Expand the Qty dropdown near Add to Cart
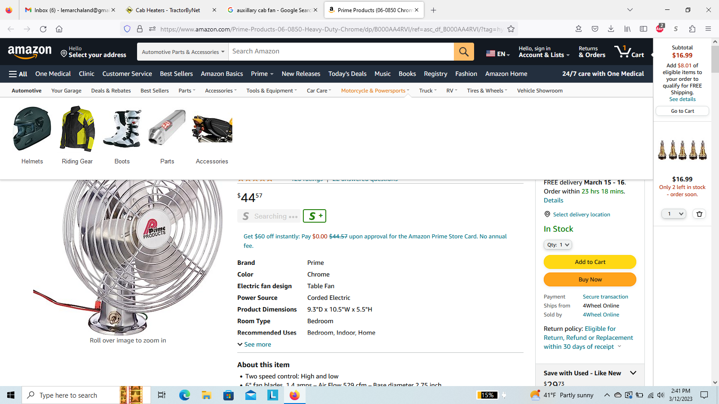Image resolution: width=719 pixels, height=404 pixels. pyautogui.click(x=558, y=245)
